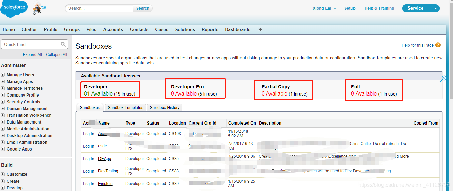Screen dimensions: 453x191
Task: Expand the Desktop Administration section
Action: 3,136
